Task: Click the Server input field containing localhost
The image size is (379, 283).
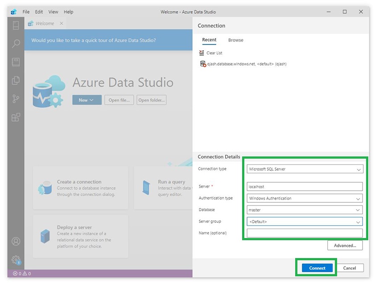Action: [x=305, y=186]
